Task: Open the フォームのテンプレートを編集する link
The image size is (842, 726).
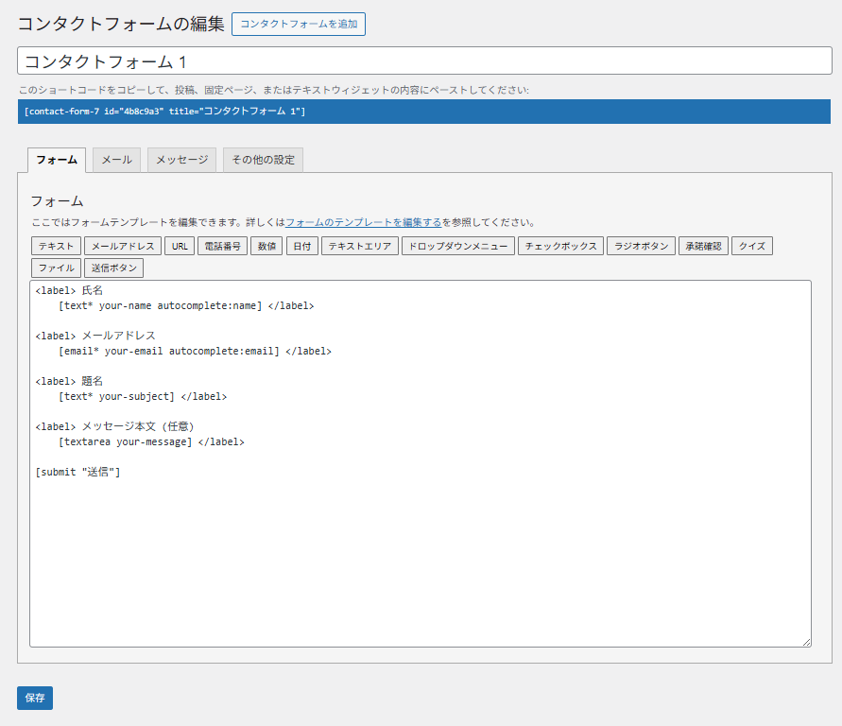Action: [363, 223]
